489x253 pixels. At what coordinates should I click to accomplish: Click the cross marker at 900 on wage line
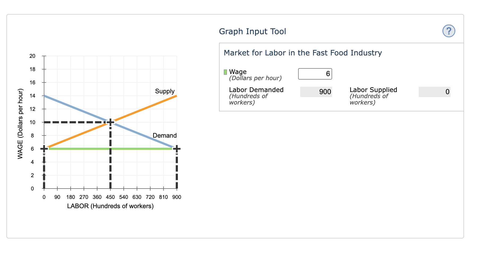[x=177, y=149]
